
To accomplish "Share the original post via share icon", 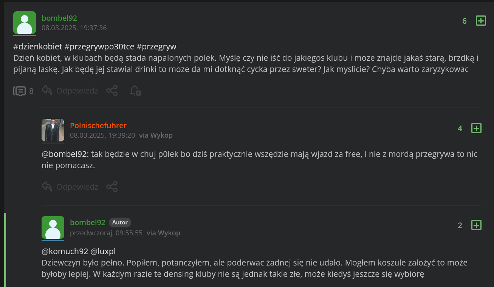I will 112,91.
